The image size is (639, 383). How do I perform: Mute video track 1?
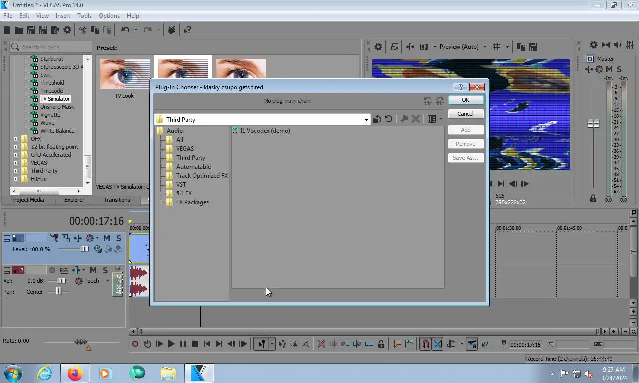click(x=107, y=239)
